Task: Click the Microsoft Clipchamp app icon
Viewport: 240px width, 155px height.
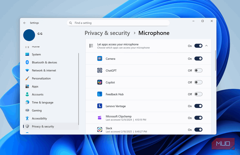Action: click(100, 118)
